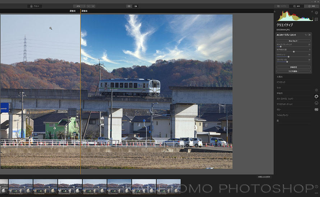Image resolution: width=320 pixels, height=197 pixels.
Task: Select the Essentials sun icon category
Action: [316, 90]
